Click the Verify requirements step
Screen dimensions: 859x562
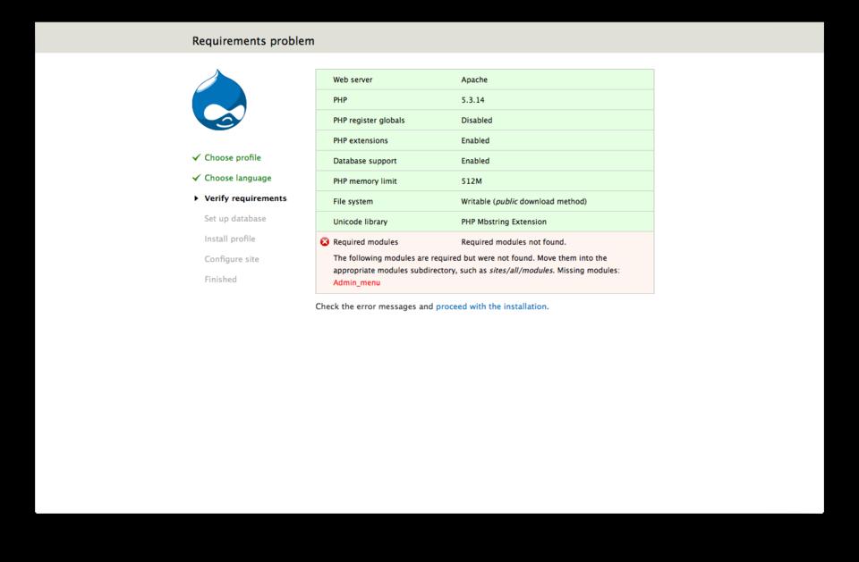[245, 198]
